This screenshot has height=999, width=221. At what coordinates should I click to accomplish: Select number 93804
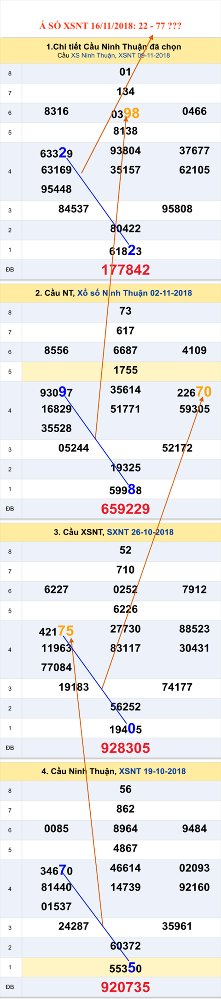(x=125, y=151)
